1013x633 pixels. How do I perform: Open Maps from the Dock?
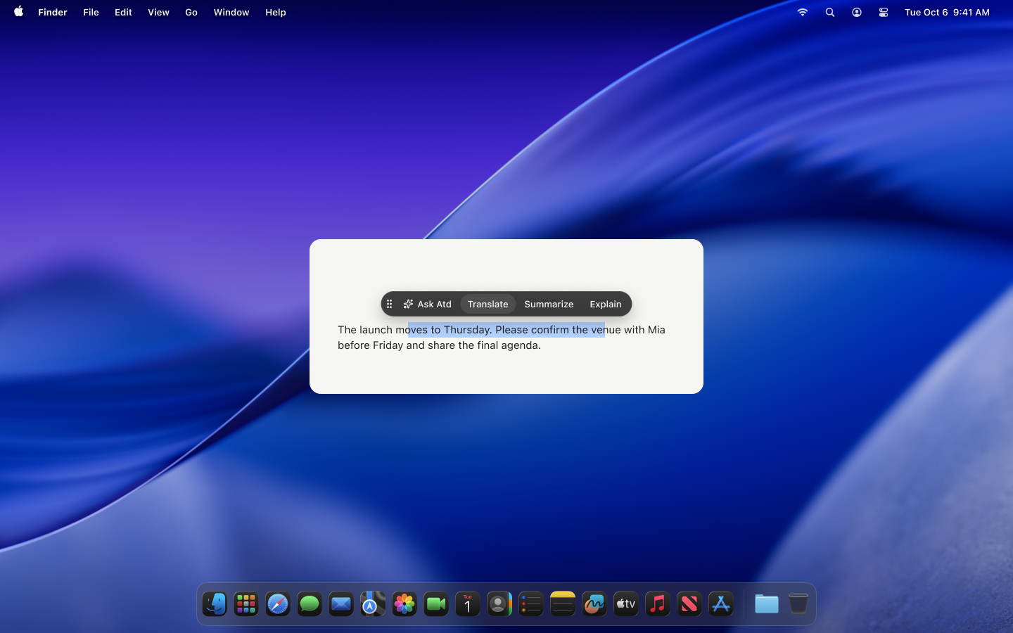[x=373, y=604]
